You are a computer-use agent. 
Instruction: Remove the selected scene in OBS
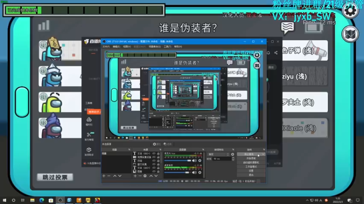[x=109, y=176]
